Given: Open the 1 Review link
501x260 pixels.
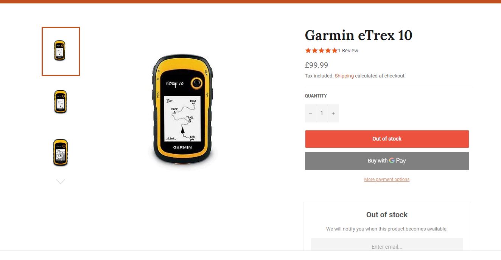Looking at the screenshot, I should (348, 51).
